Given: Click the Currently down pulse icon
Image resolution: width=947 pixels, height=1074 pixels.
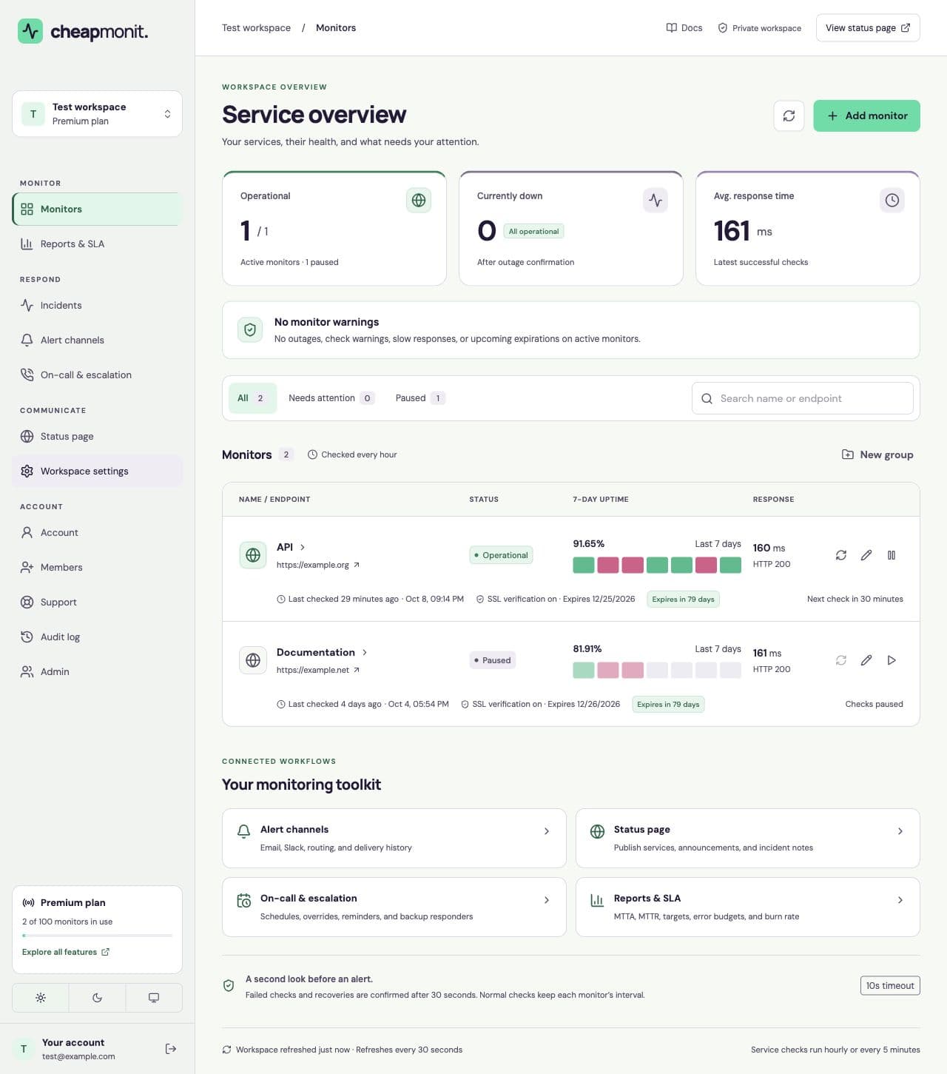Looking at the screenshot, I should [656, 200].
